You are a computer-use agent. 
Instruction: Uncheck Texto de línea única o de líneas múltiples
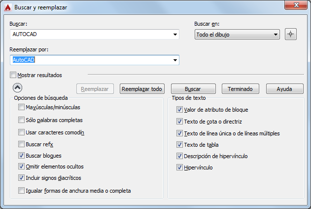tap(179, 133)
